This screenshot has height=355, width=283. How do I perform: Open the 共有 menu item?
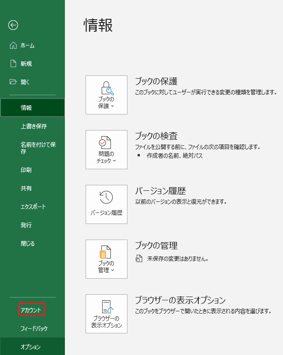pos(26,188)
